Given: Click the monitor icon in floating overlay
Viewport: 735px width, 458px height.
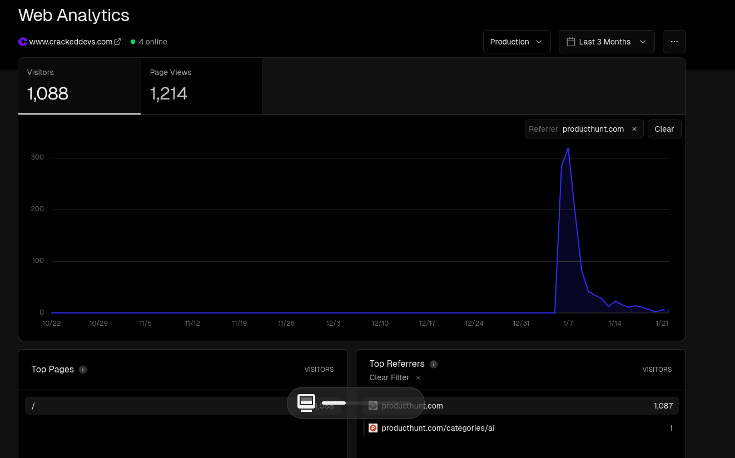Looking at the screenshot, I should (306, 403).
